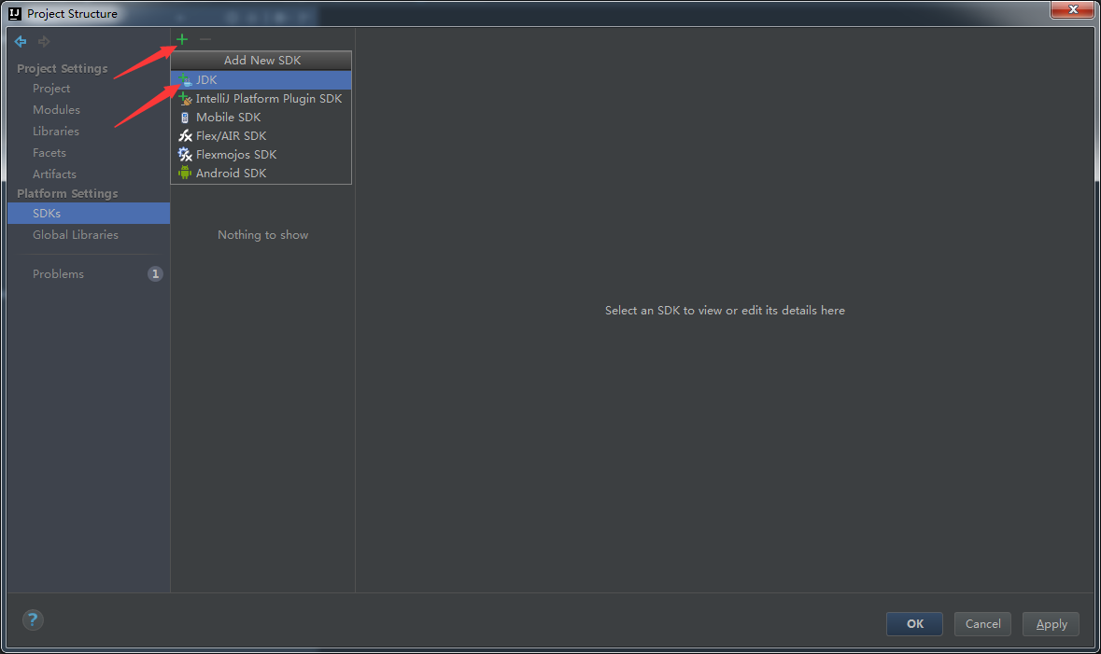This screenshot has height=654, width=1101.
Task: Choose Flex/AIR SDK menu entry
Action: click(x=261, y=136)
